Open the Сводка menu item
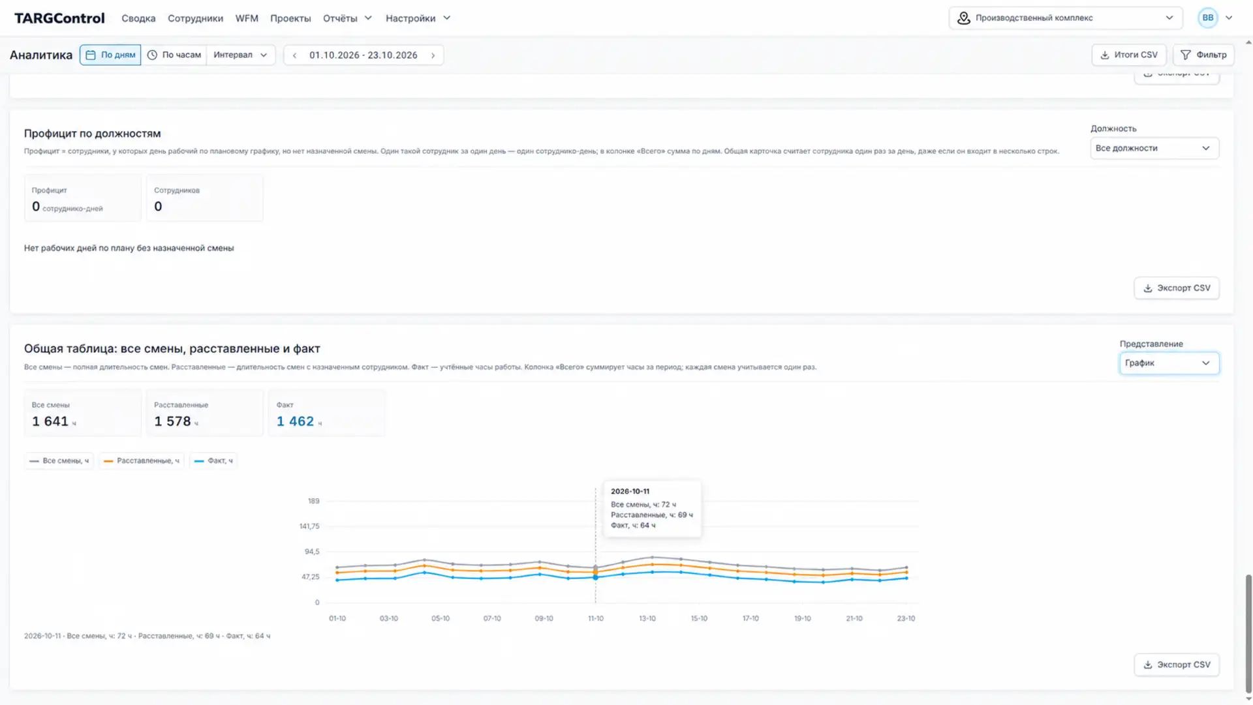Image resolution: width=1253 pixels, height=705 pixels. [138, 18]
